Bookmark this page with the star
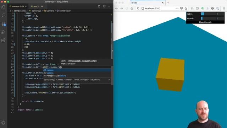 pyautogui.click(x=186, y=9)
